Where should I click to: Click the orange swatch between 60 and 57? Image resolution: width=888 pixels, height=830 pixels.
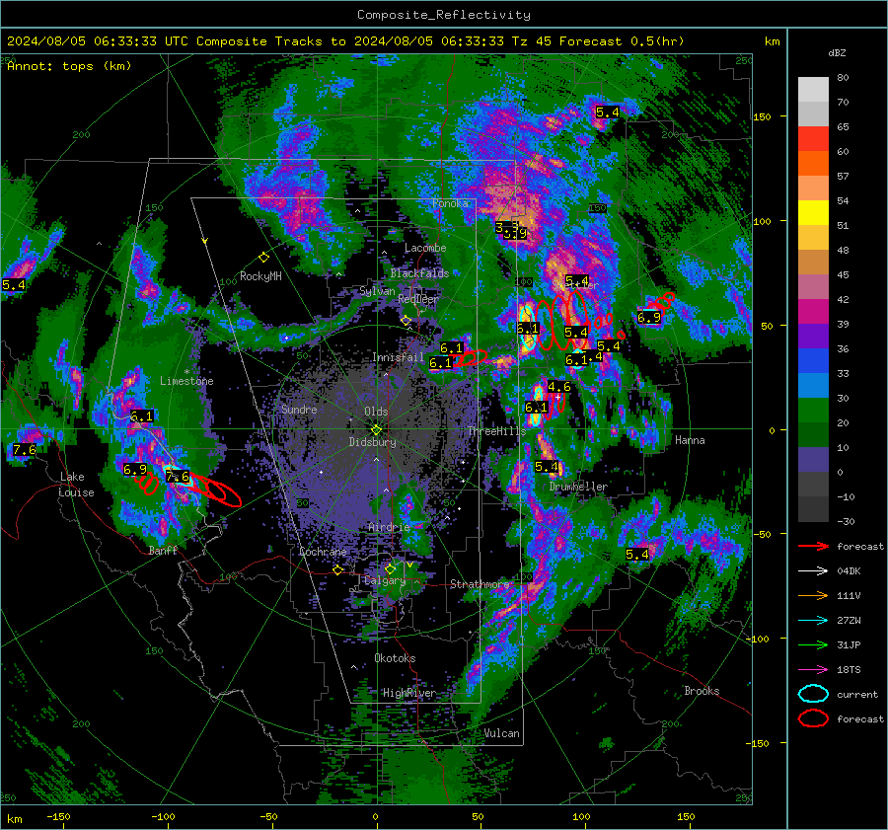click(813, 164)
